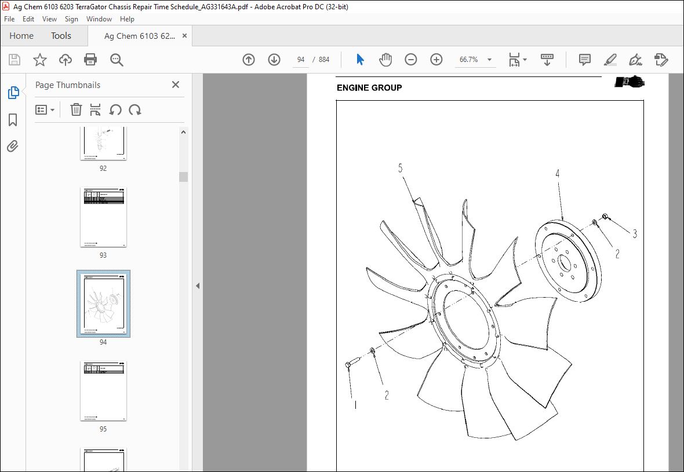Click the thumbnail panel scrollbar handle
The height and width of the screenshot is (472, 684).
point(183,177)
